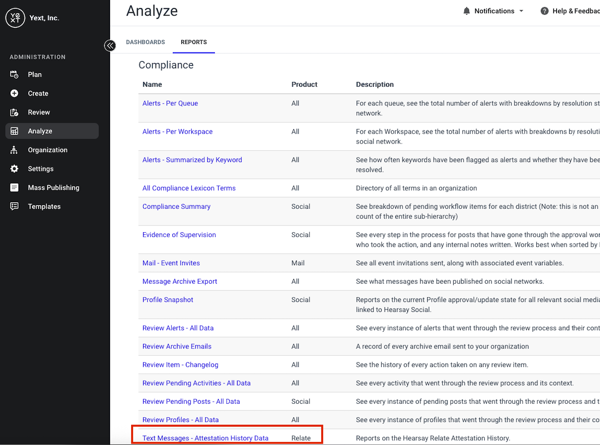Open Text Messages - Attestation History Data

pos(205,438)
